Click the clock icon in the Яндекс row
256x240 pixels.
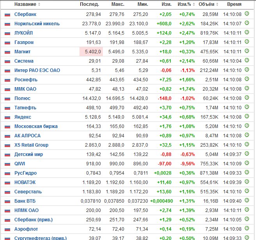click(x=247, y=116)
